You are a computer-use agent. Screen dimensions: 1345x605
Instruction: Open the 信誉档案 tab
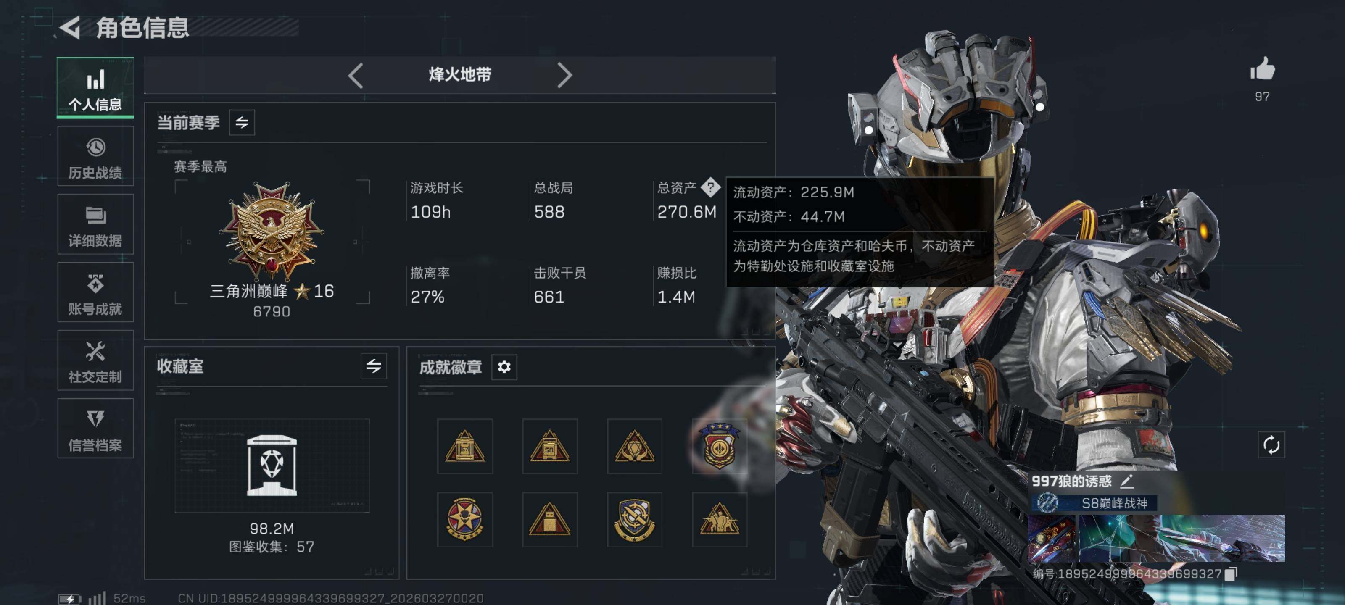pyautogui.click(x=95, y=429)
